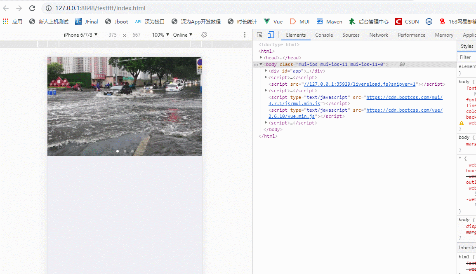This screenshot has width=476, height=274.
Task: Switch to the Network tab
Action: (x=379, y=35)
